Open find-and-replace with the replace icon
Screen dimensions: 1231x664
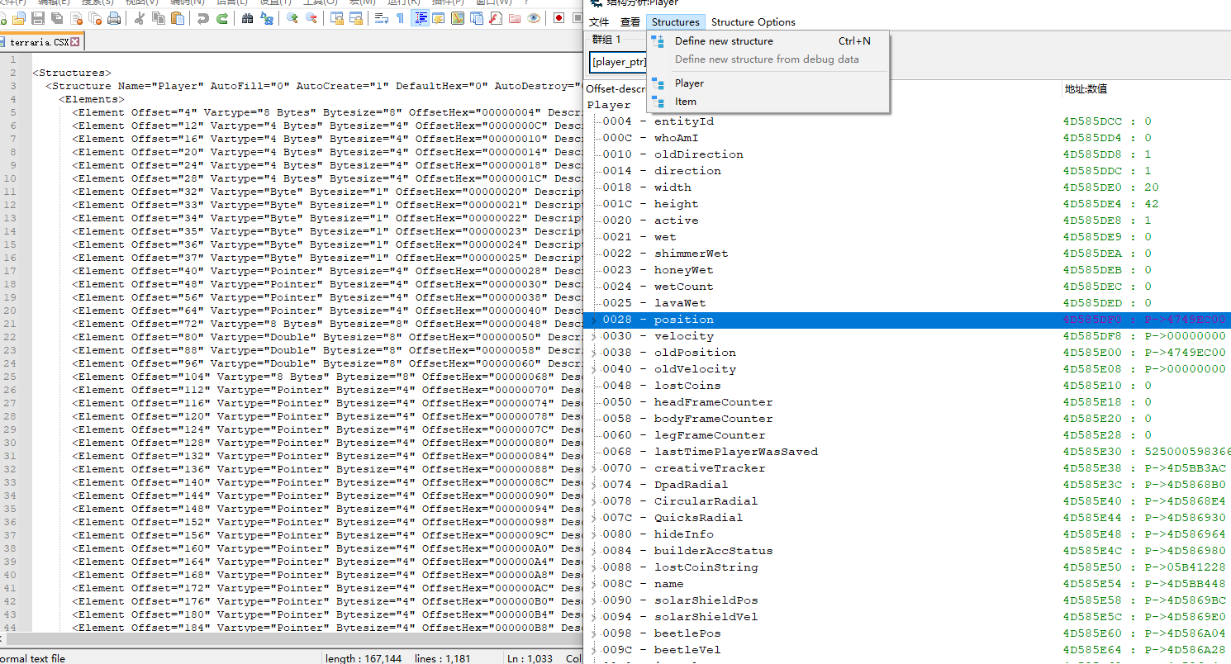click(265, 18)
